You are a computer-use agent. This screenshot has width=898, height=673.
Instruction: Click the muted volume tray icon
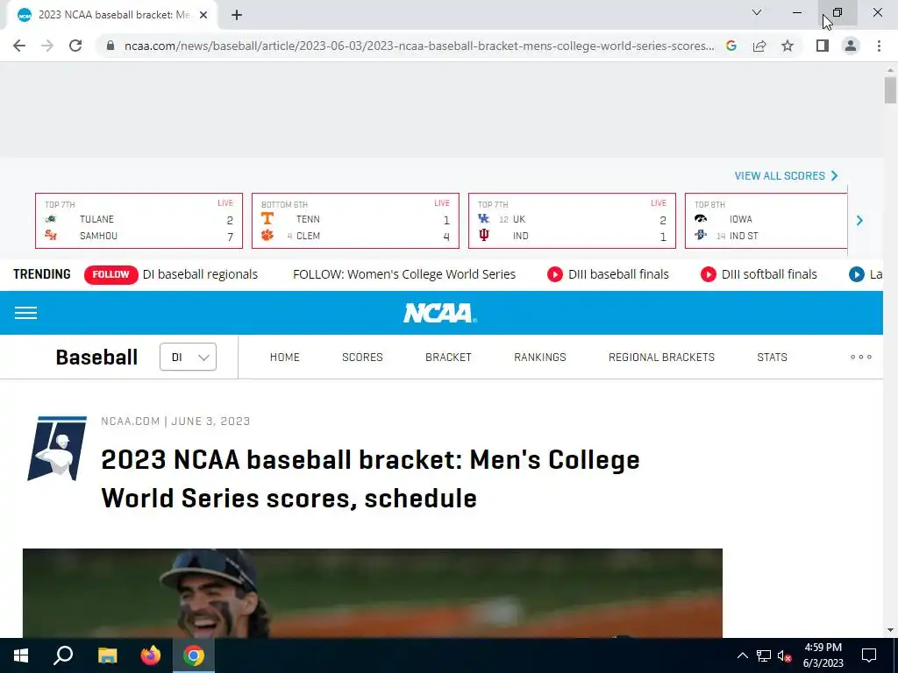point(784,655)
